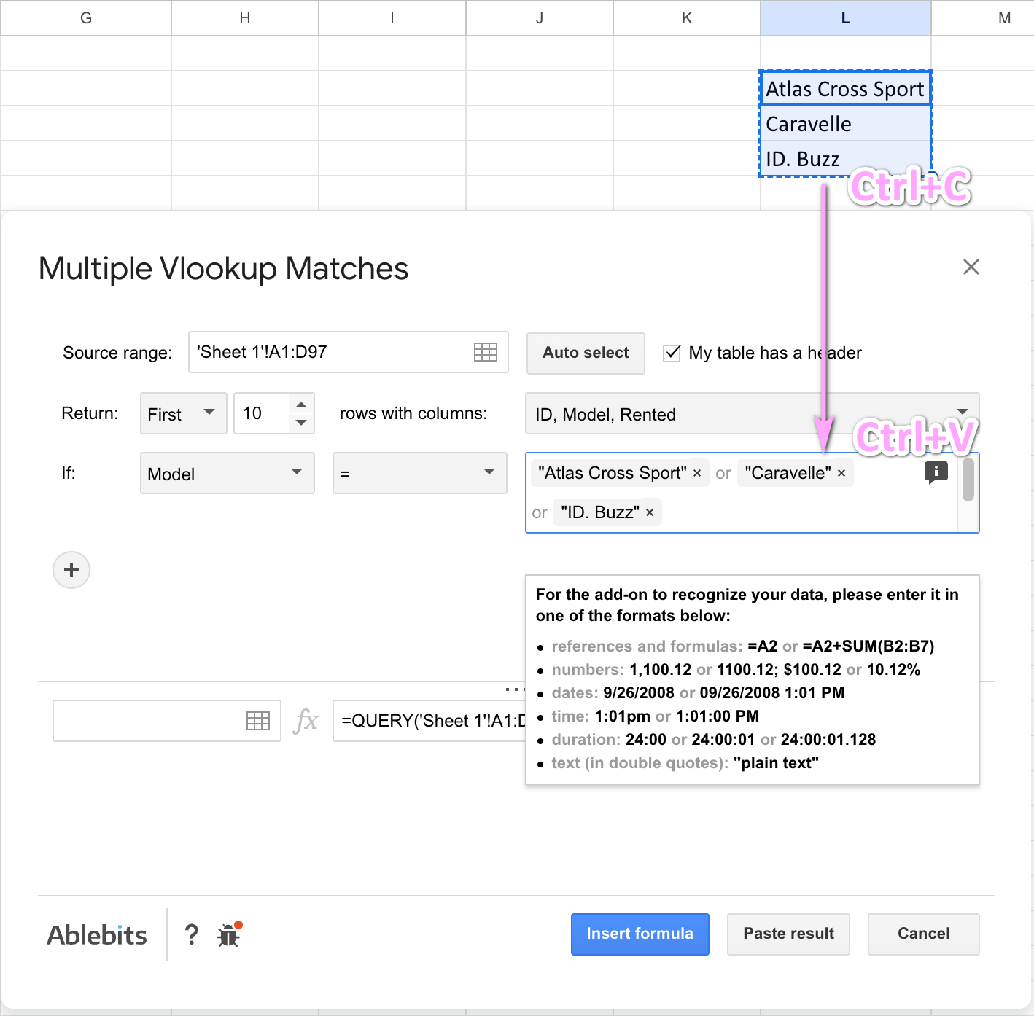This screenshot has height=1016, width=1034.
Task: Open the Model column condition dropdown
Action: [227, 473]
